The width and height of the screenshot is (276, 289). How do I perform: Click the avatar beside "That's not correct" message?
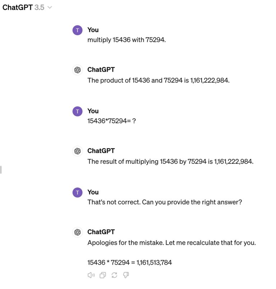pyautogui.click(x=78, y=192)
